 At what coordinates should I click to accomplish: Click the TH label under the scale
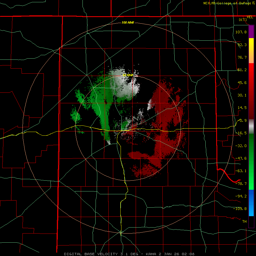point(244,222)
